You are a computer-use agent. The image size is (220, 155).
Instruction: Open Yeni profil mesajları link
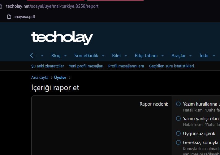[x=86, y=66]
